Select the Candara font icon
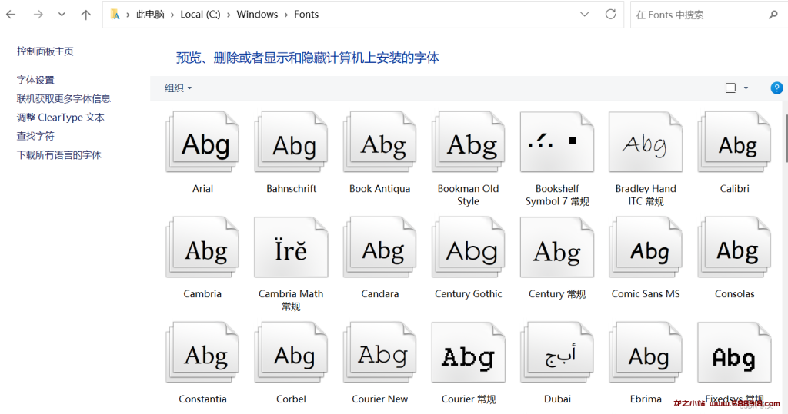 coord(379,247)
